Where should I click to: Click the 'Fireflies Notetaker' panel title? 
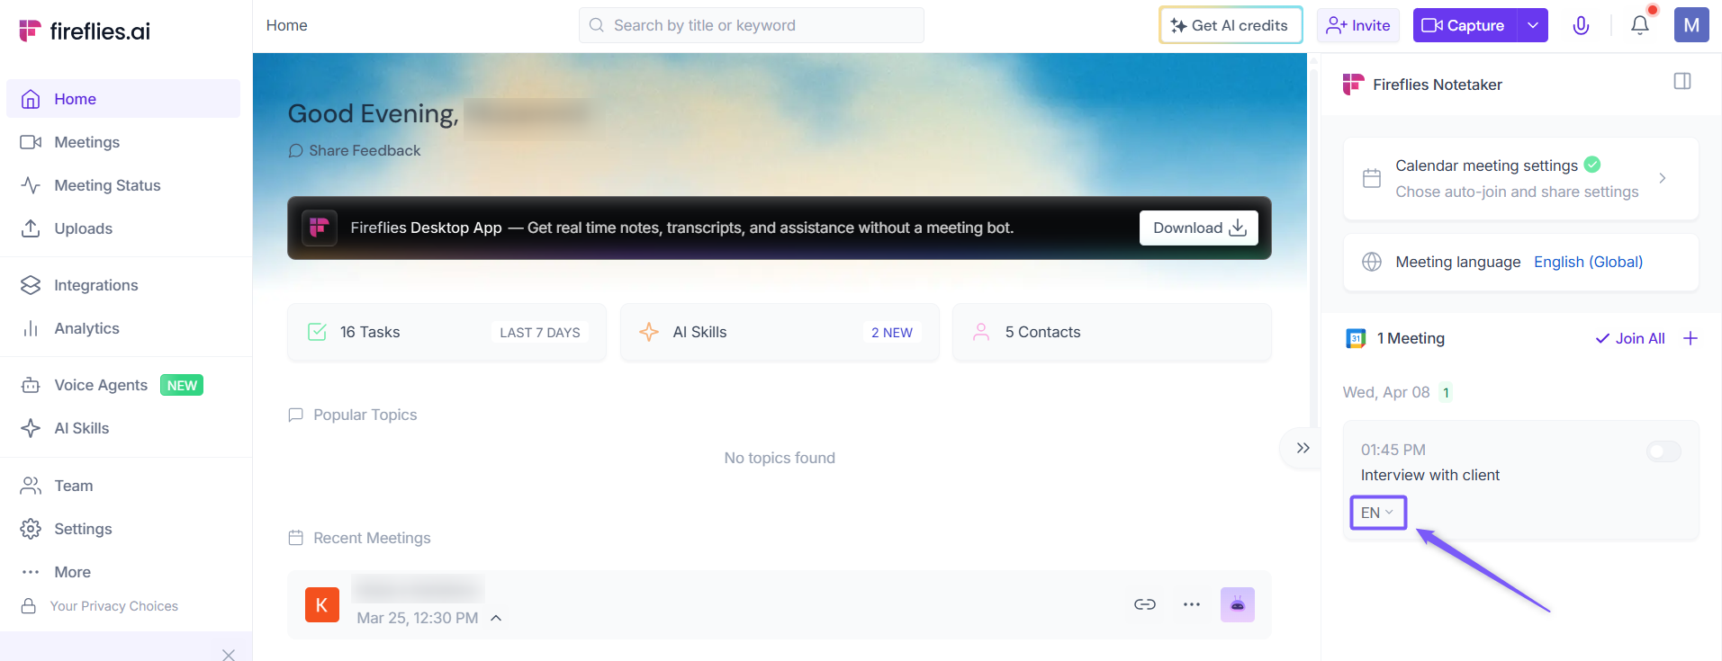1438,85
